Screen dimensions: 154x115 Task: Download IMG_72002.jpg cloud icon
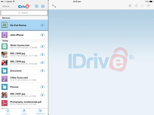click(x=42, y=55)
